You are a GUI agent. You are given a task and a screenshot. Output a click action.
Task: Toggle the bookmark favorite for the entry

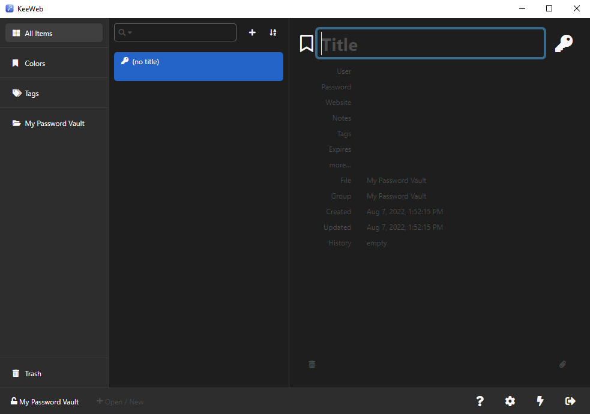click(307, 43)
